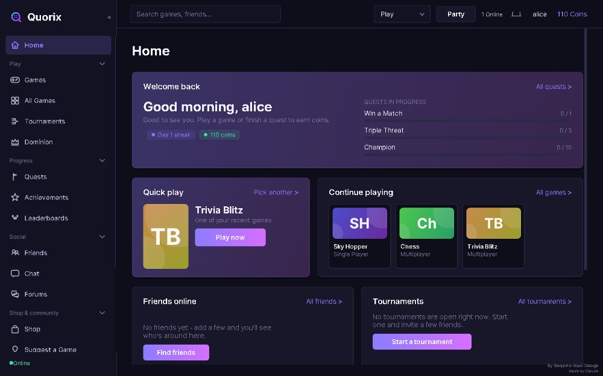Open the Sky Hopper game card
This screenshot has height=376, width=603.
click(359, 236)
